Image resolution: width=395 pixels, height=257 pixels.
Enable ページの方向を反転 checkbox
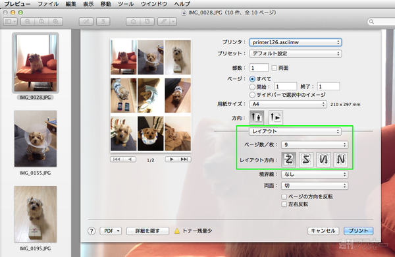(284, 196)
